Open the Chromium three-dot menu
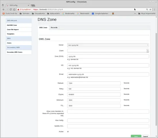 click(x=155, y=10)
